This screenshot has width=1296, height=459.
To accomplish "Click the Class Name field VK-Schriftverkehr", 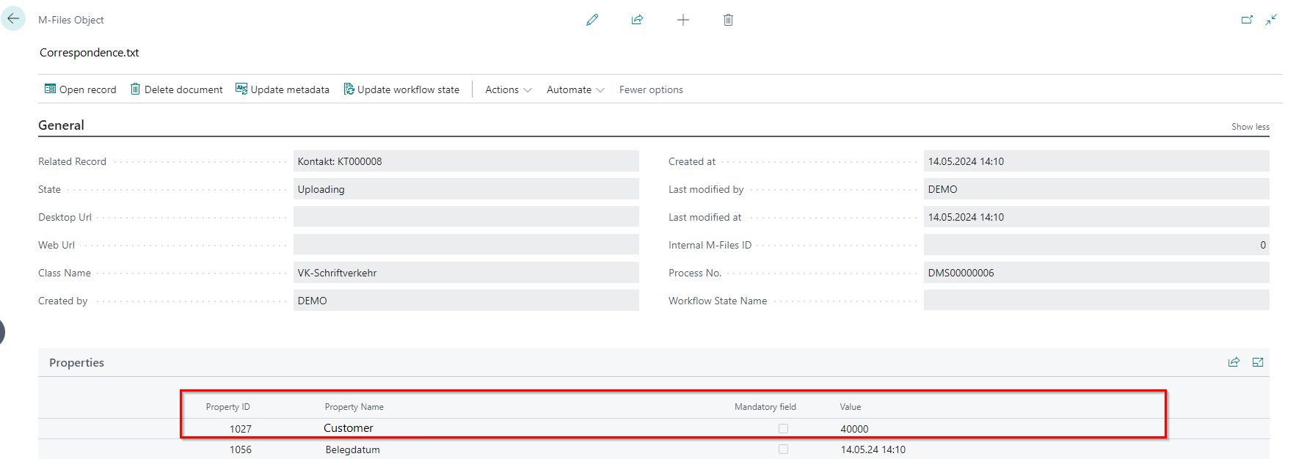I will [x=466, y=273].
